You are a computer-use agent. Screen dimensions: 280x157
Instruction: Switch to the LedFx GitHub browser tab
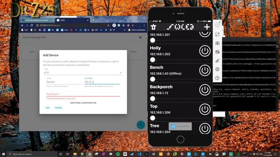coord(38,20)
